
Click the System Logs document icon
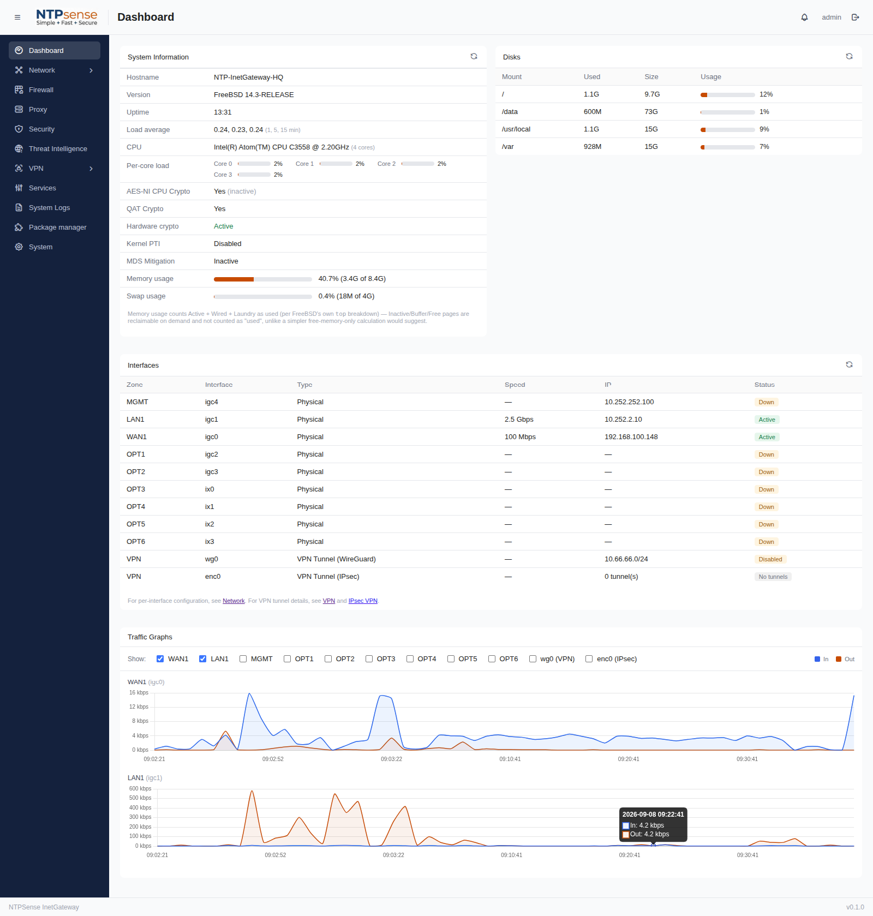pos(19,207)
